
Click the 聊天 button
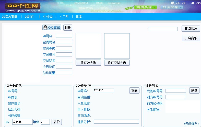click(68, 28)
